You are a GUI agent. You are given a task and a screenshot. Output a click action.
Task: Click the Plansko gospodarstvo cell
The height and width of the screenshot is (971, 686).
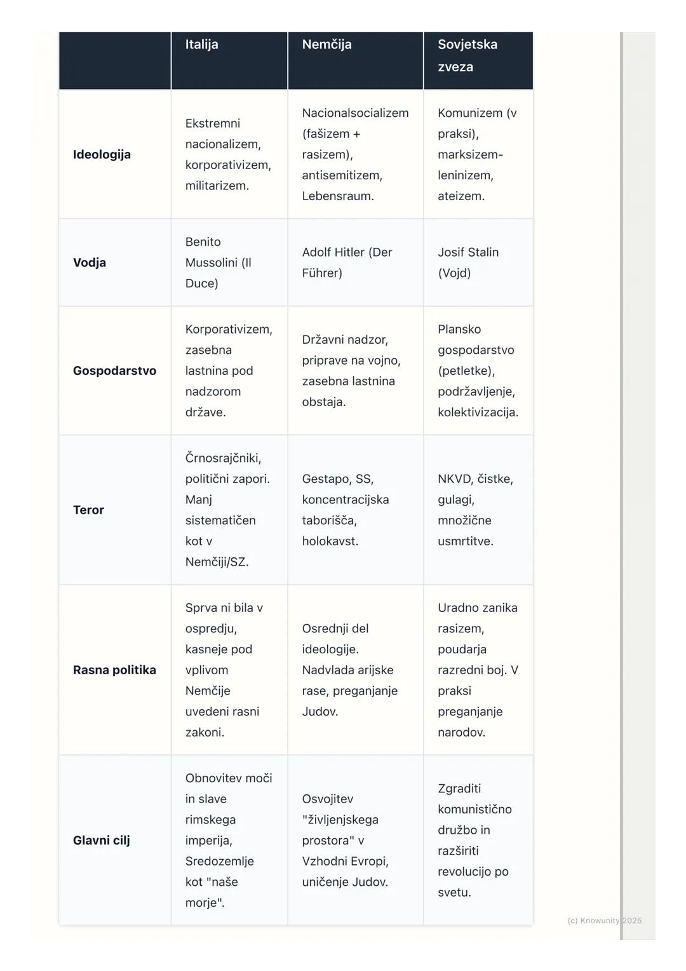tap(478, 370)
